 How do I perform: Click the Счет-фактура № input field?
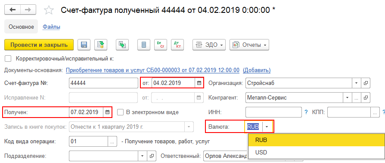[x=104, y=83]
